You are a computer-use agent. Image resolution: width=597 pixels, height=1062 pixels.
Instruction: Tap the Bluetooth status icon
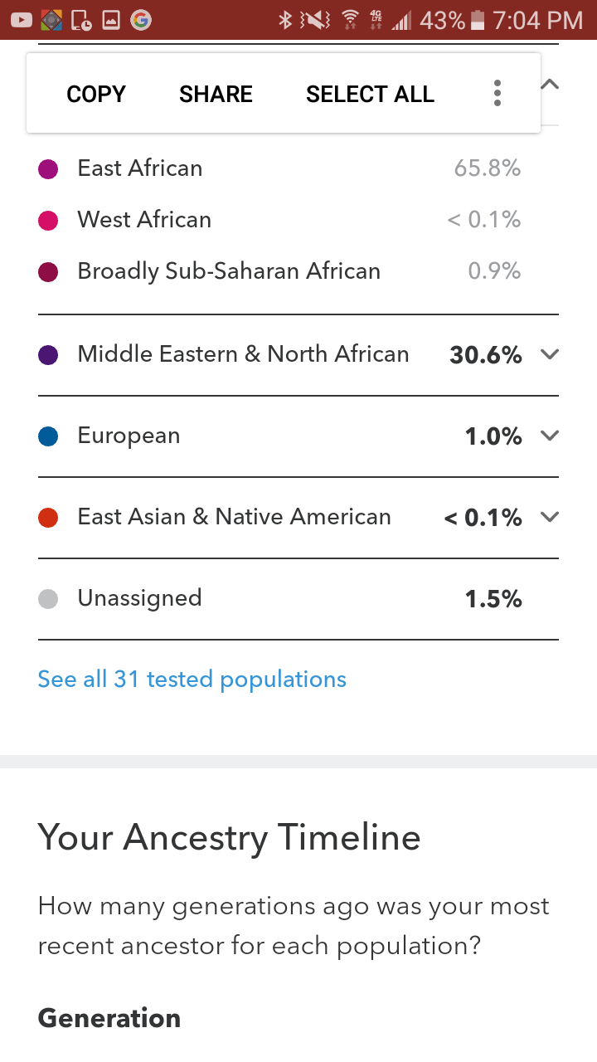click(x=284, y=20)
